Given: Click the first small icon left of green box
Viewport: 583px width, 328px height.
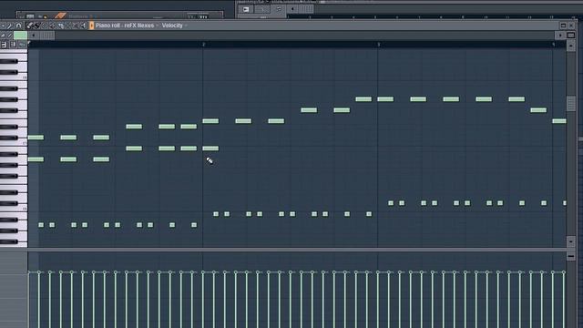Looking at the screenshot, I should pyautogui.click(x=3, y=36).
